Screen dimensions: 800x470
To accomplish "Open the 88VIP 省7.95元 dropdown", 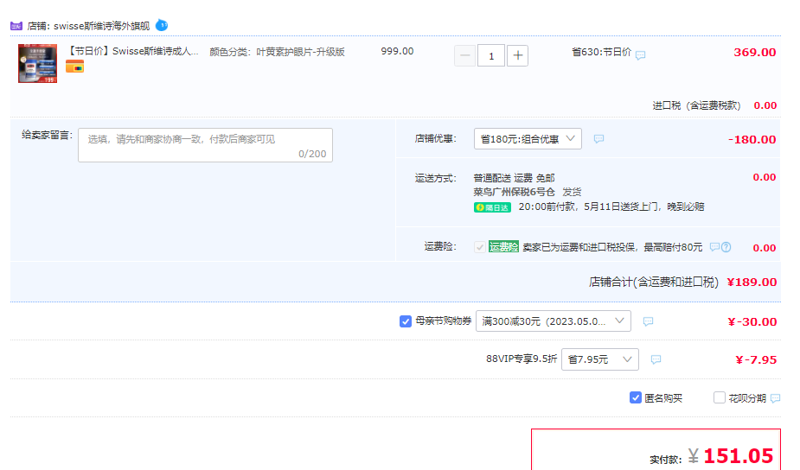I will pos(600,359).
